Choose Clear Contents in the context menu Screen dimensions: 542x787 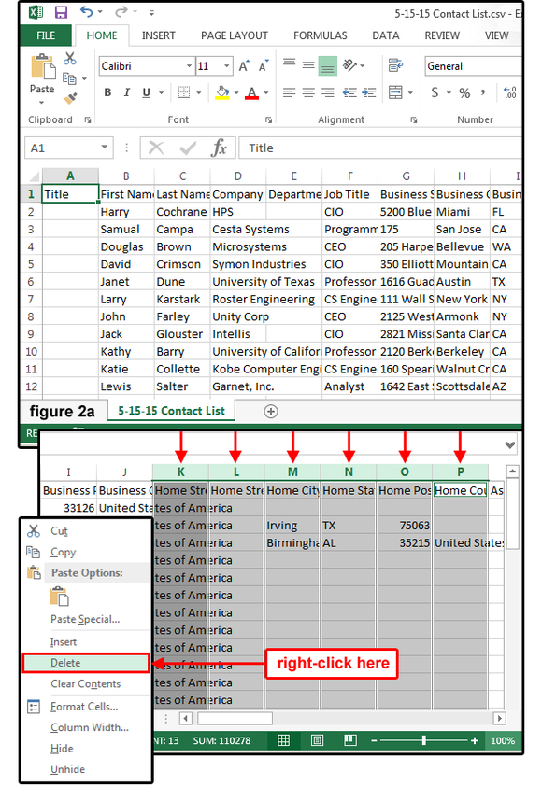pos(86,683)
